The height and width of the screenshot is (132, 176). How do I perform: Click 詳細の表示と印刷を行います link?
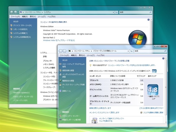point(100,108)
